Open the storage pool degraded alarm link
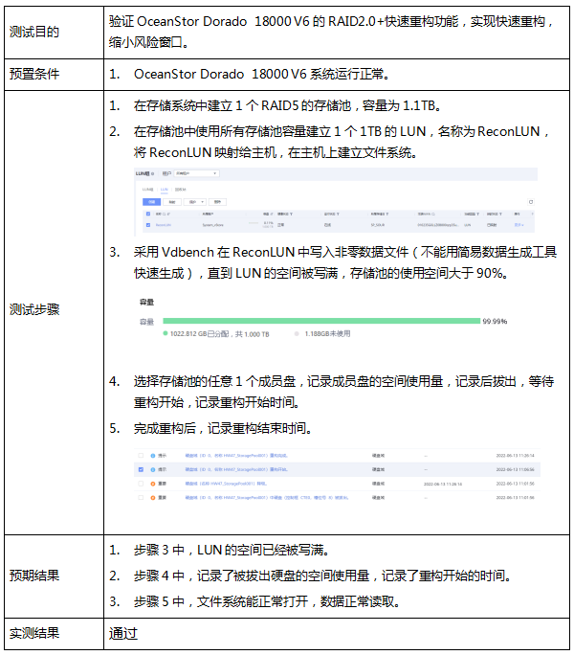The height and width of the screenshot is (655, 574). click(226, 484)
